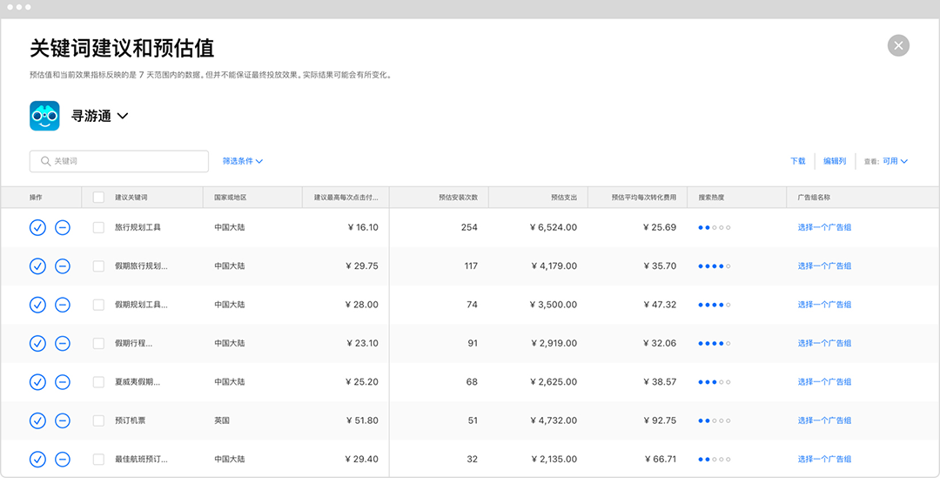Open the 寻游通 app selector dropdown
The height and width of the screenshot is (484, 940).
99,116
